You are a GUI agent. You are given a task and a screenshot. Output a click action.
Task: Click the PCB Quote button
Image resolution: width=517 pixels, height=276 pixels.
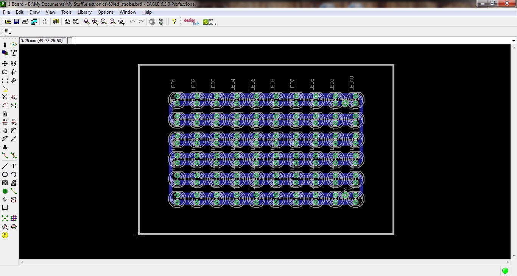[209, 22]
